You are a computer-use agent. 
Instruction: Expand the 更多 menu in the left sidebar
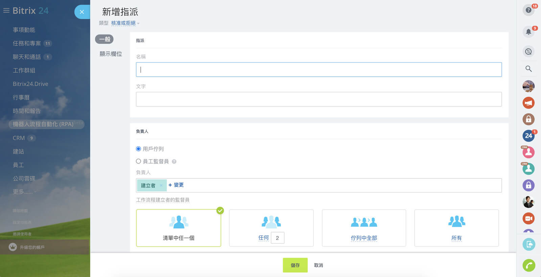[24, 192]
